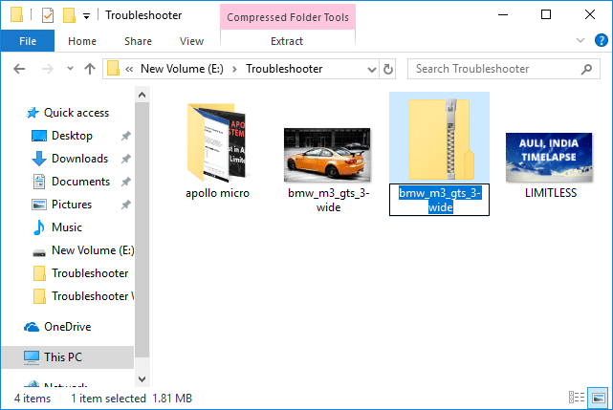The width and height of the screenshot is (613, 410).
Task: Open the Extract tab
Action: 287,41
